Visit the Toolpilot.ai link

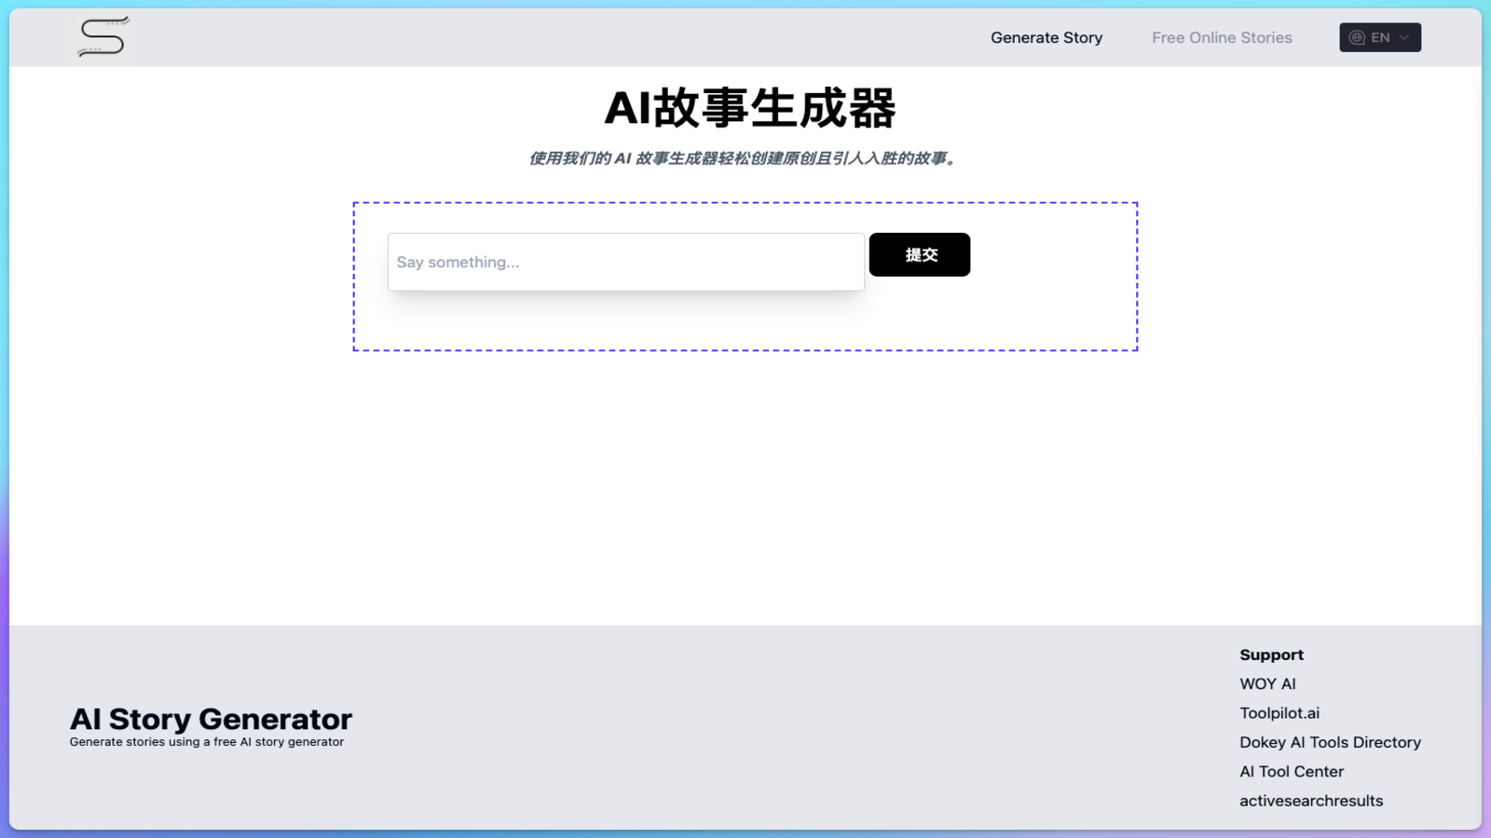(1279, 712)
